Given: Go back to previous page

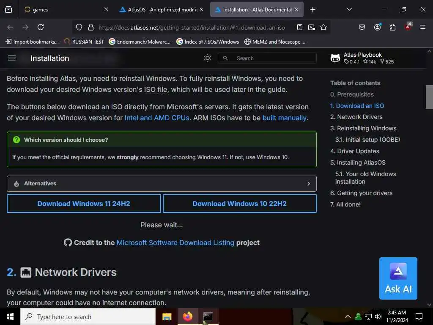Looking at the screenshot, I should pyautogui.click(x=10, y=27).
